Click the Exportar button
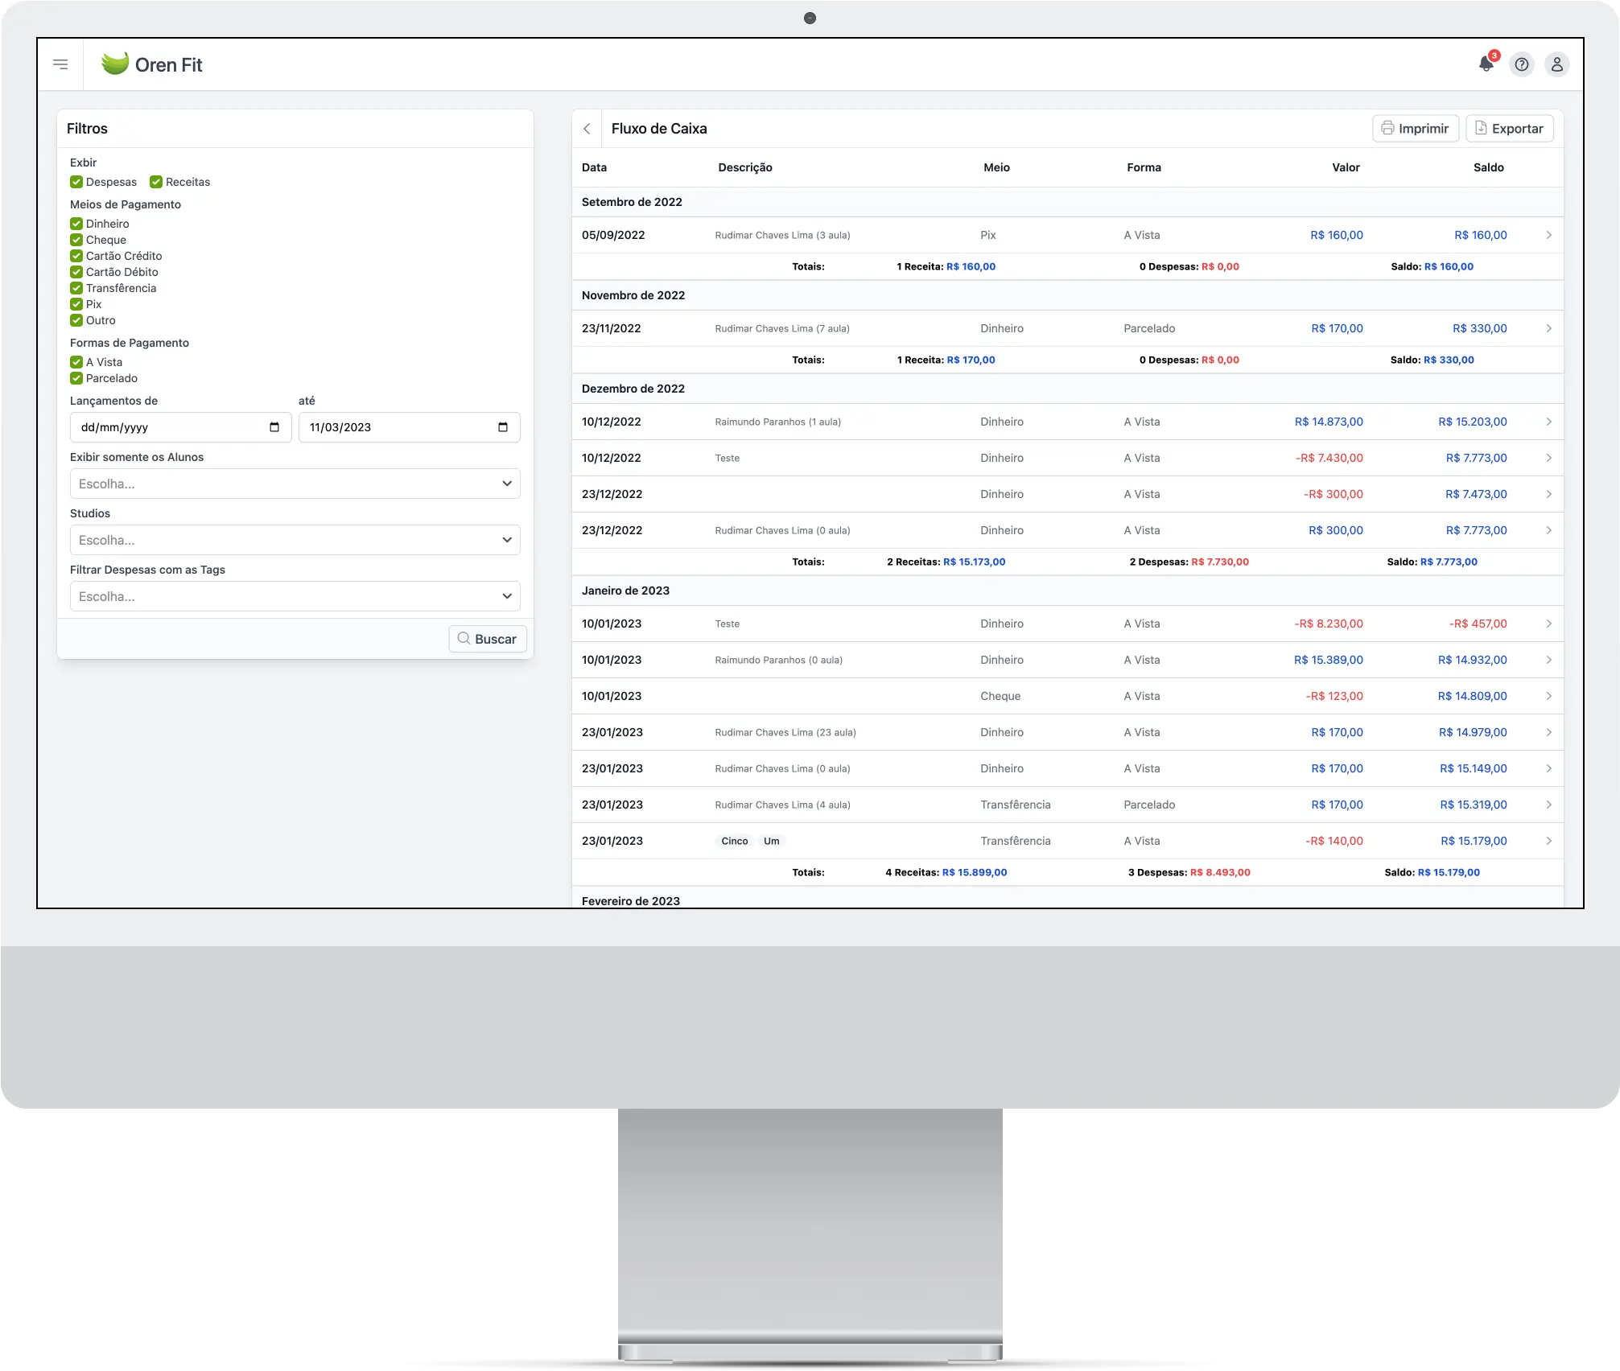Screen dimensions: 1620x1371 1510,129
